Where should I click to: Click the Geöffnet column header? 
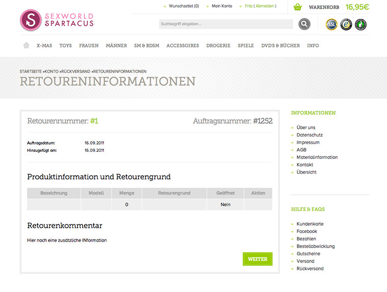(226, 193)
